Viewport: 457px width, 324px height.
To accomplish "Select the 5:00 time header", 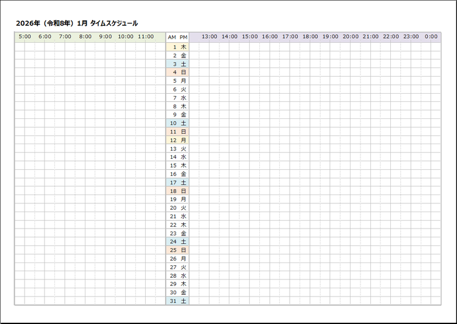I will (25, 37).
